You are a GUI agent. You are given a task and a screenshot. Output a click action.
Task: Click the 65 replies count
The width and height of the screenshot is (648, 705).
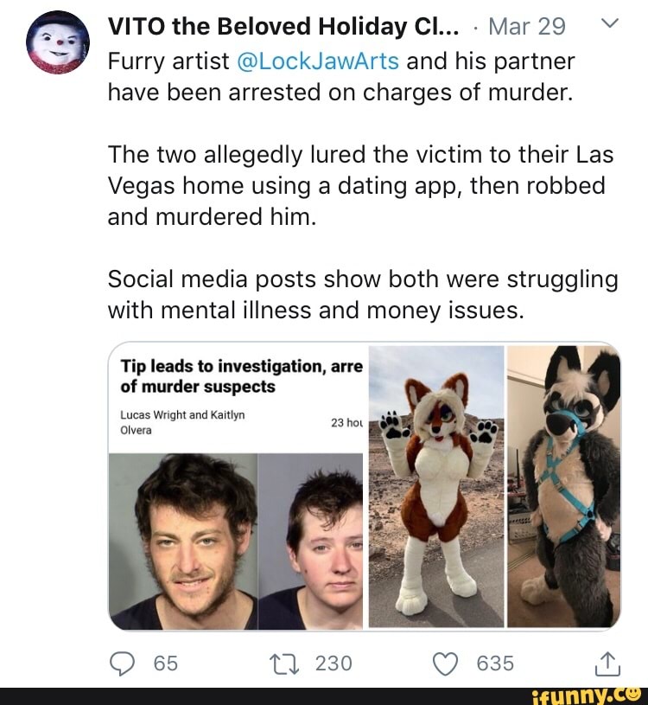tap(166, 664)
